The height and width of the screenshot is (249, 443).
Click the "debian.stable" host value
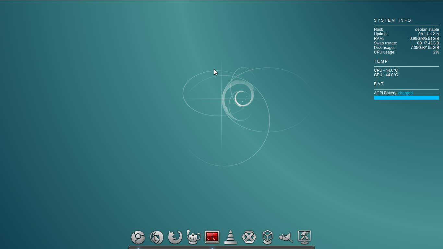pyautogui.click(x=427, y=30)
